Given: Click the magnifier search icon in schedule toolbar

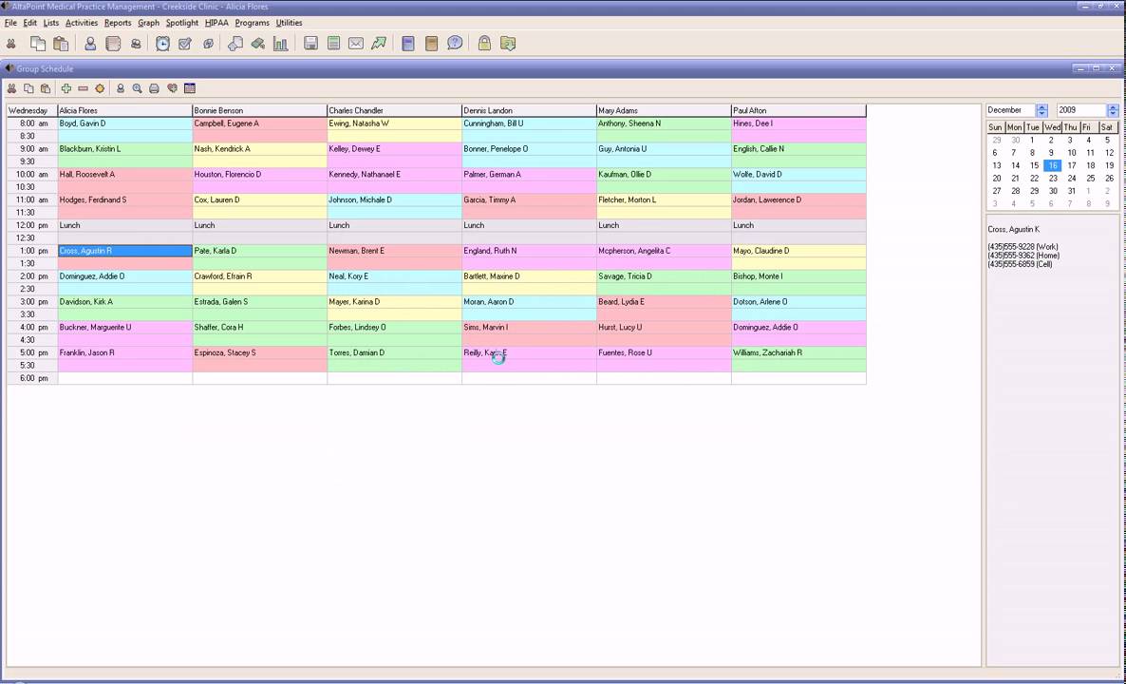Looking at the screenshot, I should (x=137, y=88).
